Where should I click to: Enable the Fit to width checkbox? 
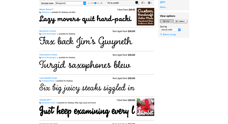coord(106,3)
